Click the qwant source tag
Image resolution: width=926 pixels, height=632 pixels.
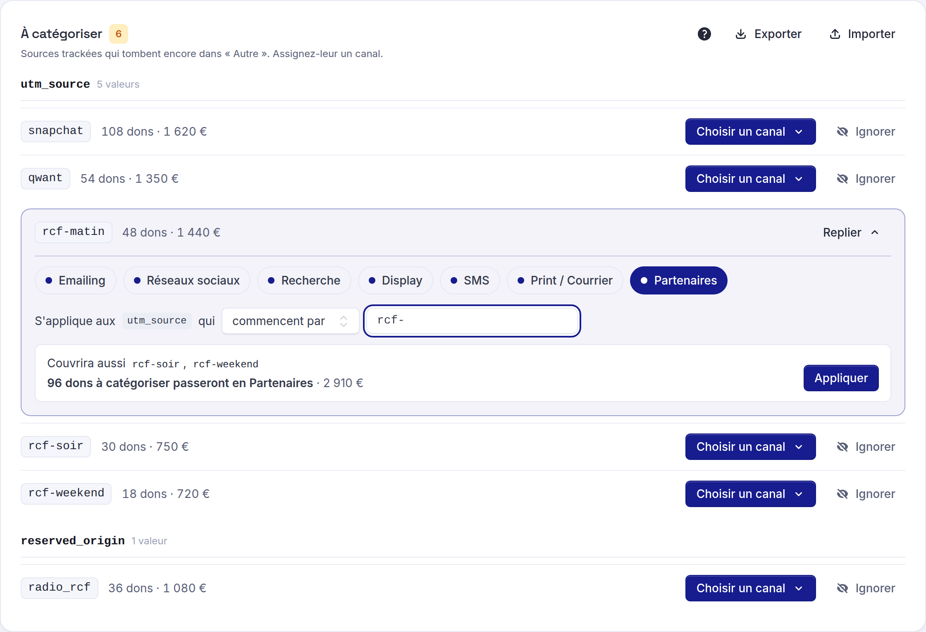click(45, 178)
